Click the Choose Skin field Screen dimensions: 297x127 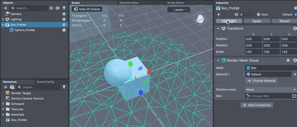tap(268, 96)
